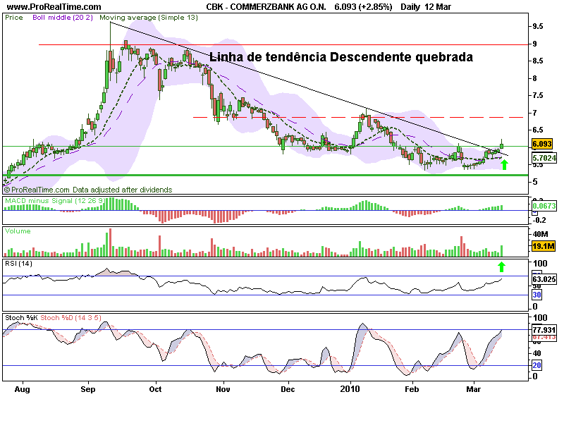Click the ProRealTime.com Data adjusted after dividends note
The height and width of the screenshot is (423, 564).
(x=88, y=190)
